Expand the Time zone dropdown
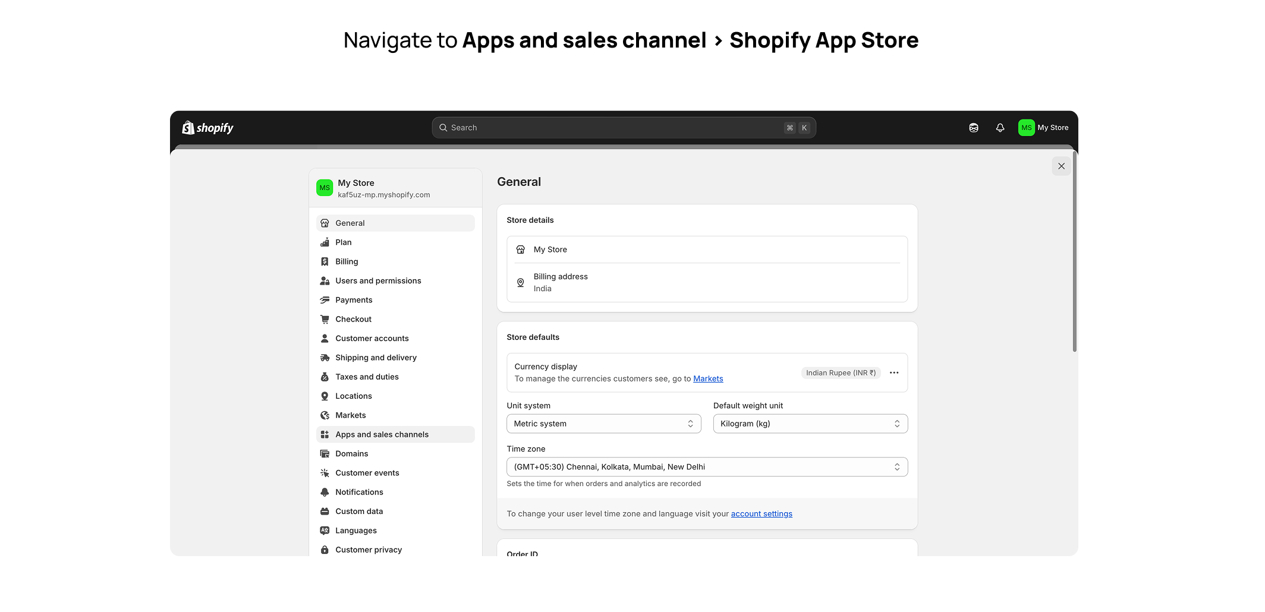The image size is (1265, 612). click(x=706, y=467)
